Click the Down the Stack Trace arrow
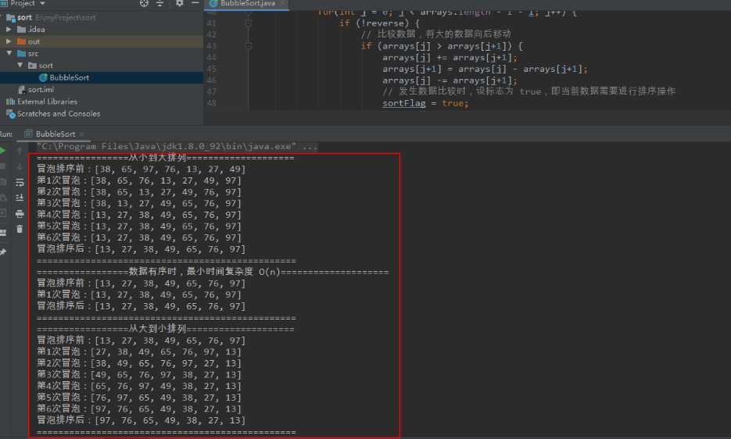 19,166
